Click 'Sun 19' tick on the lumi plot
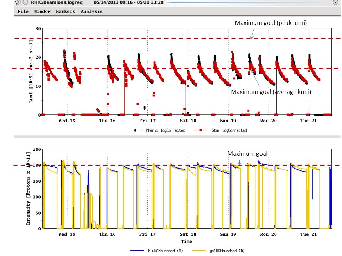 [x=228, y=121]
